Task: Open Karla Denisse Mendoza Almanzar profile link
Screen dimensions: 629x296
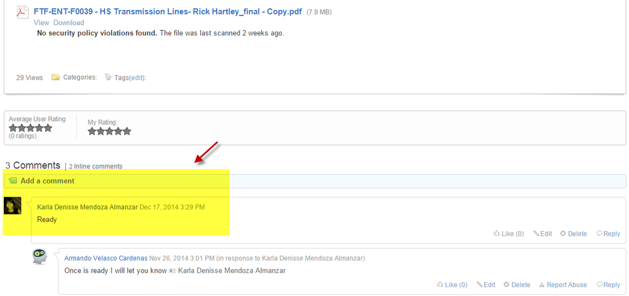Action: coord(87,207)
